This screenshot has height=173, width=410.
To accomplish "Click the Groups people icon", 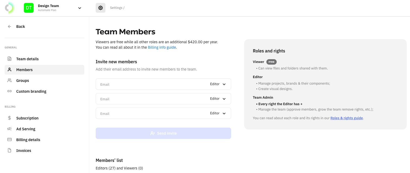I will [9, 81].
